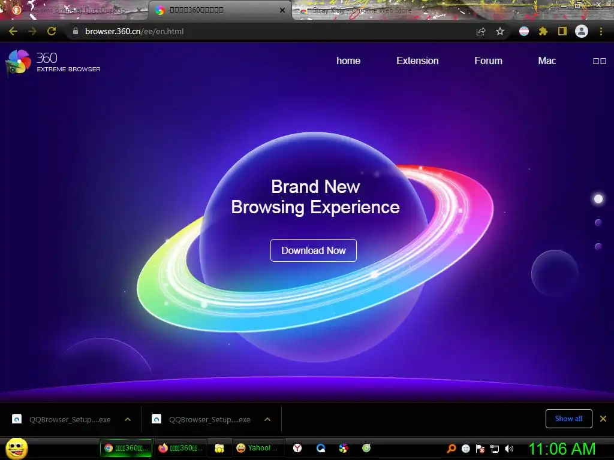This screenshot has height=460, width=614.
Task: Go back to the previous page
Action: pyautogui.click(x=13, y=31)
